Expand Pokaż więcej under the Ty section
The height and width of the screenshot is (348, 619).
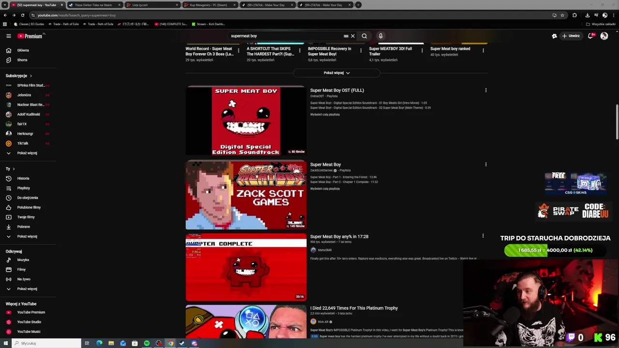point(28,236)
